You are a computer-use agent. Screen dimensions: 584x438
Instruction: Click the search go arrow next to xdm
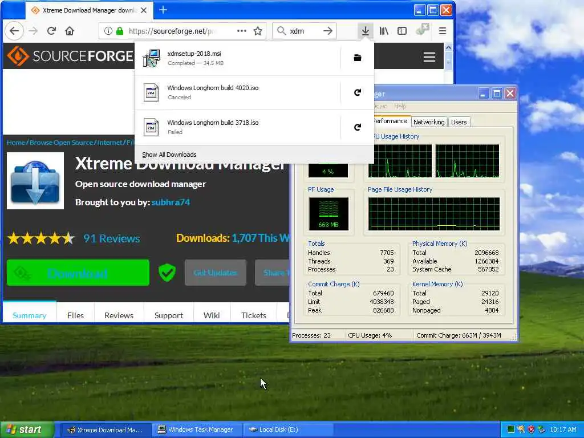[328, 31]
